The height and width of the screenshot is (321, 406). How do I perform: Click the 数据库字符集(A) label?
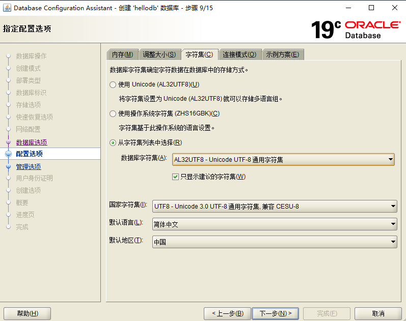point(144,158)
